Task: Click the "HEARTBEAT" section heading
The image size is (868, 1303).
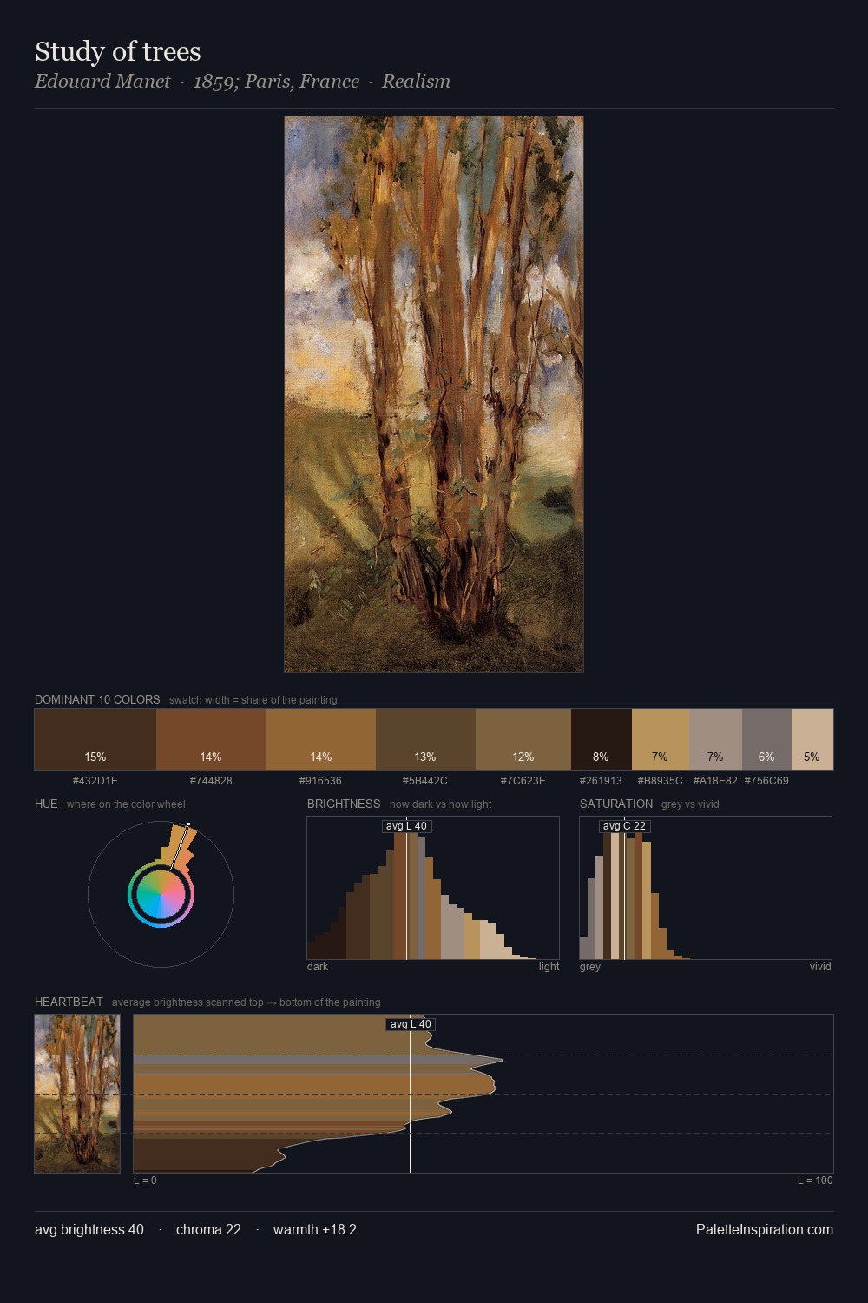Action: pos(69,1002)
